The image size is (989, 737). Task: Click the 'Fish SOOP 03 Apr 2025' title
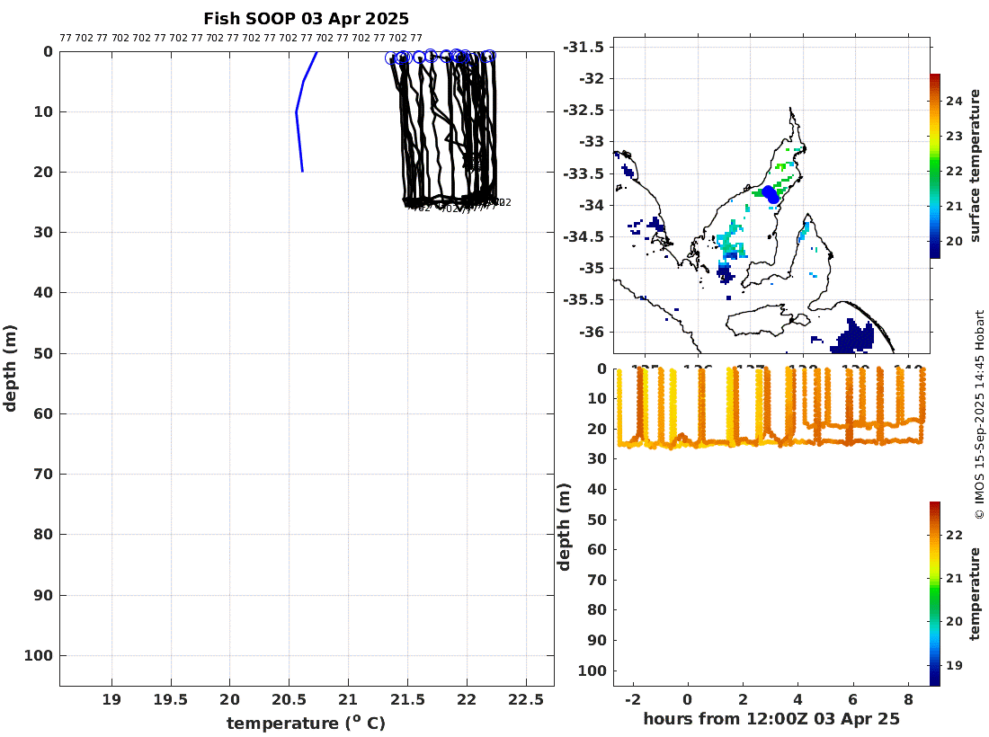pyautogui.click(x=306, y=19)
